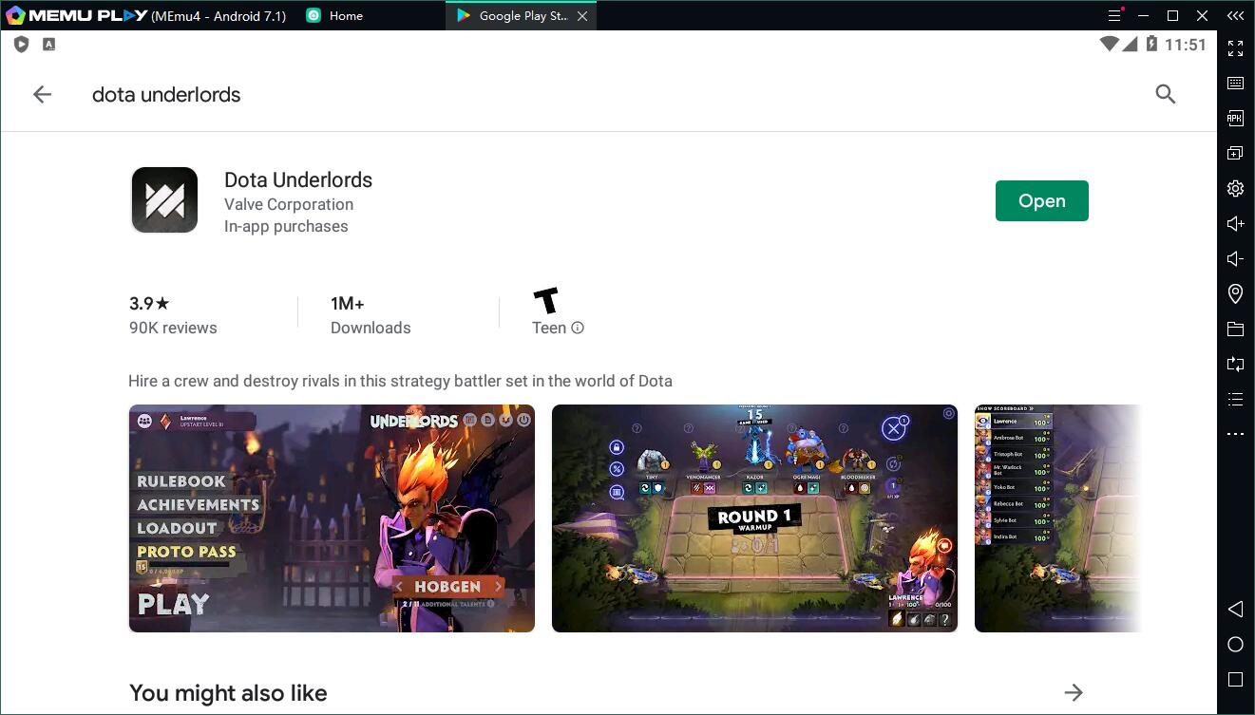
Task: Select the Google Play Store tab
Action: (x=521, y=15)
